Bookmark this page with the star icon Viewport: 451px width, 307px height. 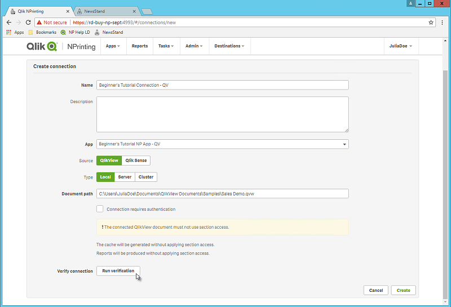pos(431,23)
